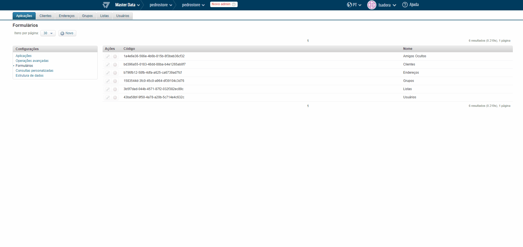Click the globe language icon
Image resolution: width=523 pixels, height=247 pixels.
point(349,5)
